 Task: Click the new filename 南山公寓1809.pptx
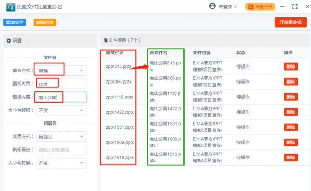[x=165, y=142]
